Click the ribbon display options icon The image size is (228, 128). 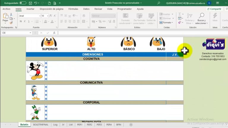click(218, 3)
